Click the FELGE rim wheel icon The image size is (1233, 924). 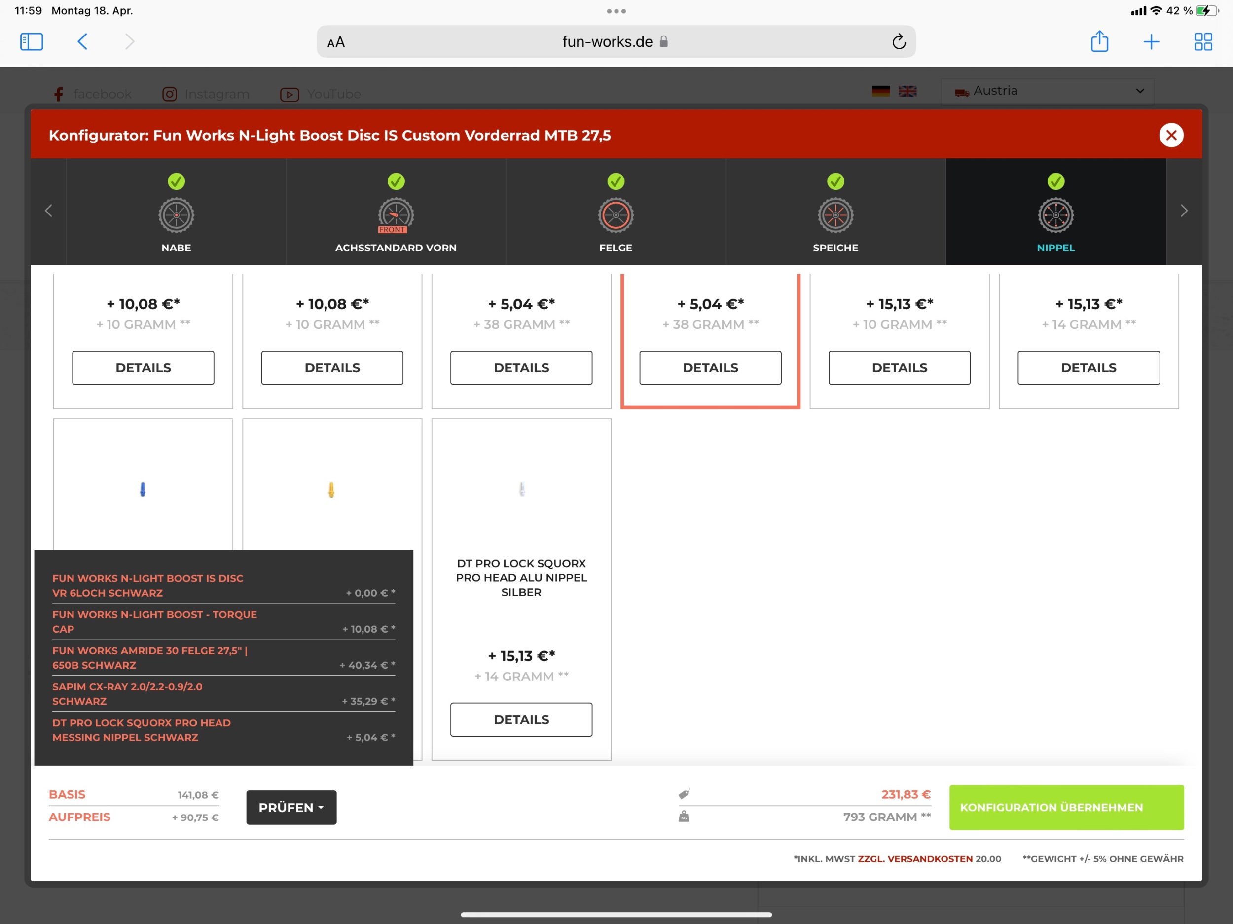[616, 215]
